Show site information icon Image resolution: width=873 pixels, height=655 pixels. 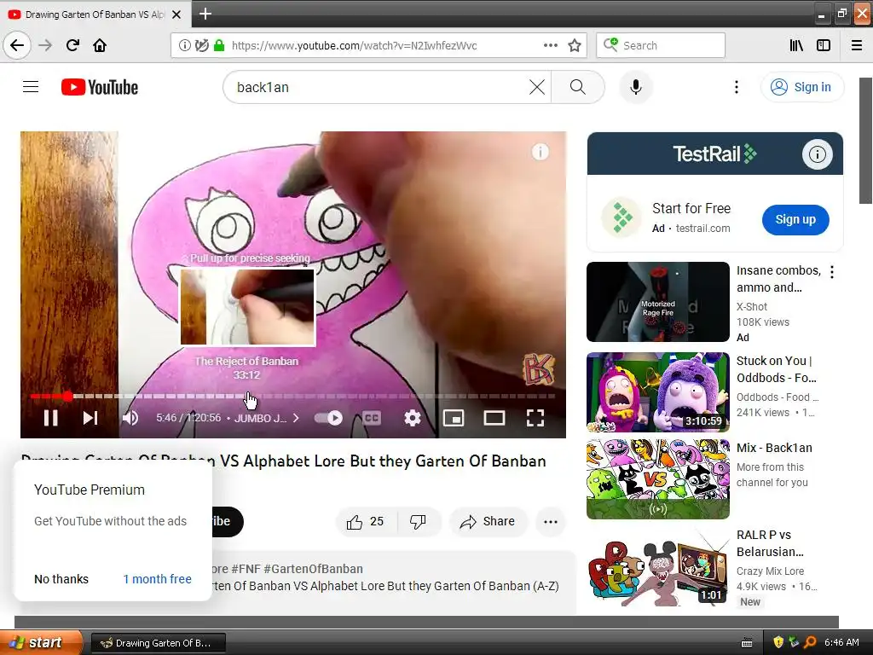click(184, 45)
